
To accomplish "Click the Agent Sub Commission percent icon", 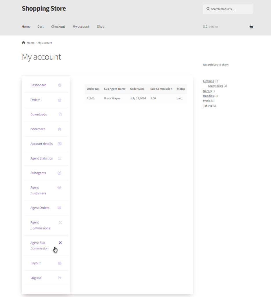I will 60,243.
